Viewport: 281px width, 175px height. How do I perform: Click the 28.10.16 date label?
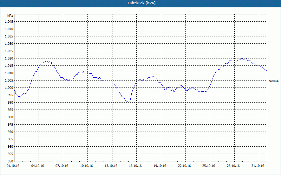click(233, 166)
